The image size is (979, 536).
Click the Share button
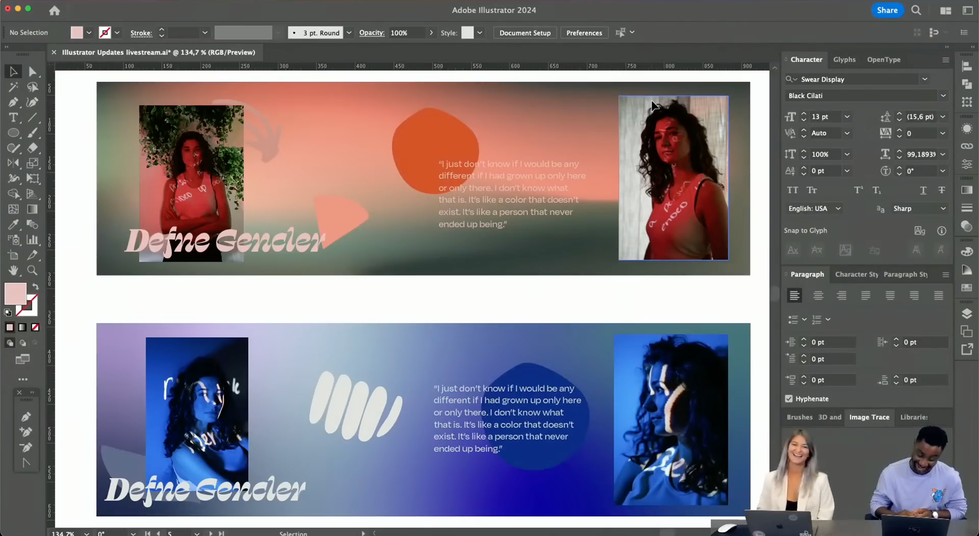887,10
